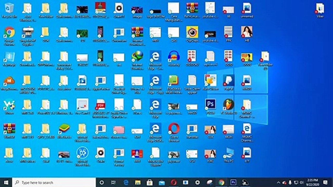The image size is (333, 187).
Task: Open Cortana from the taskbar circle
Action: 102,182
